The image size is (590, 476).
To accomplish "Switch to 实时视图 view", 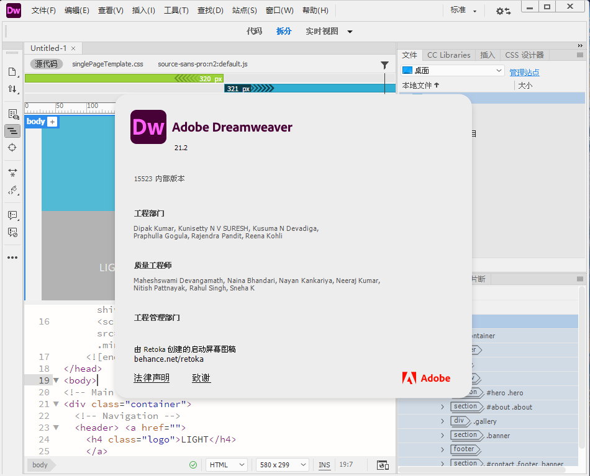I will point(322,31).
